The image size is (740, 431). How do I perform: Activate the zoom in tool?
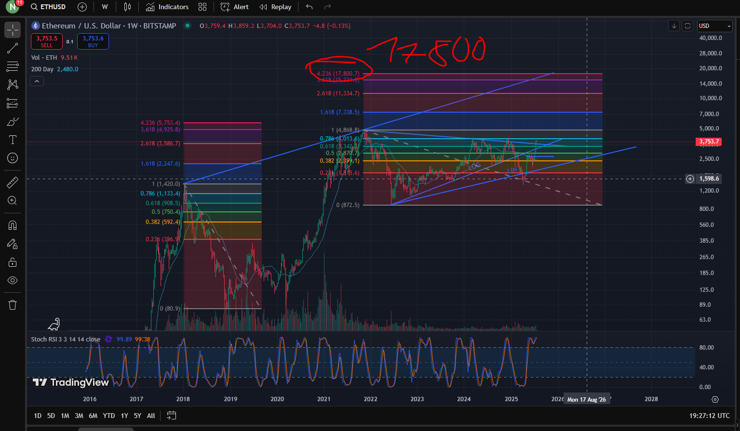click(13, 201)
